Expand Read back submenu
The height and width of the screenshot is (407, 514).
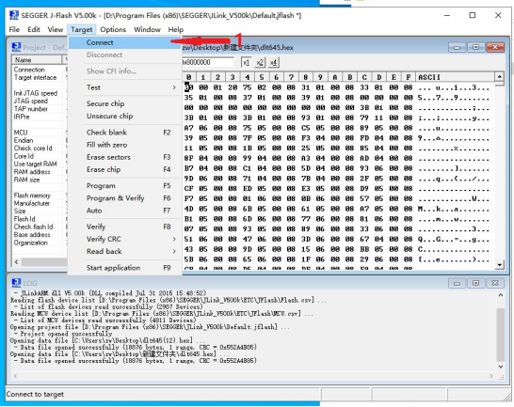point(124,252)
